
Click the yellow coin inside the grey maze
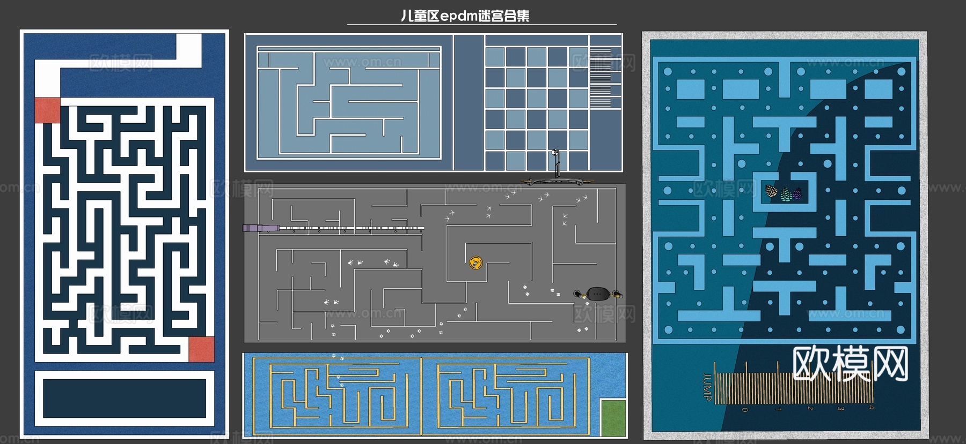(x=475, y=262)
